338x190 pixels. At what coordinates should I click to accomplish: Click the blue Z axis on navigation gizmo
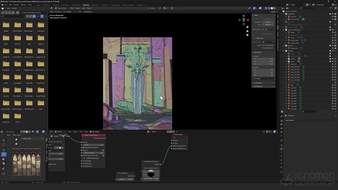(244, 16)
